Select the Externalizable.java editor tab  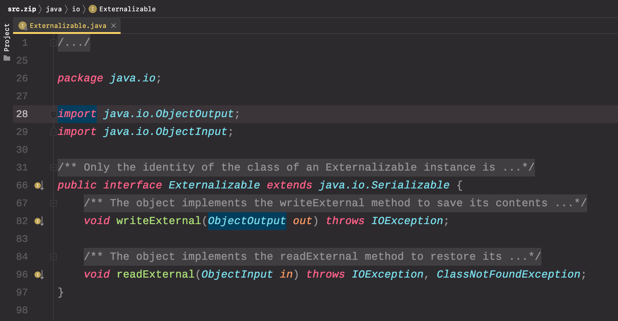(68, 26)
